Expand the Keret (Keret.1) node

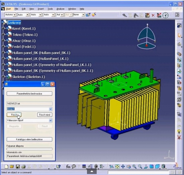3,28
